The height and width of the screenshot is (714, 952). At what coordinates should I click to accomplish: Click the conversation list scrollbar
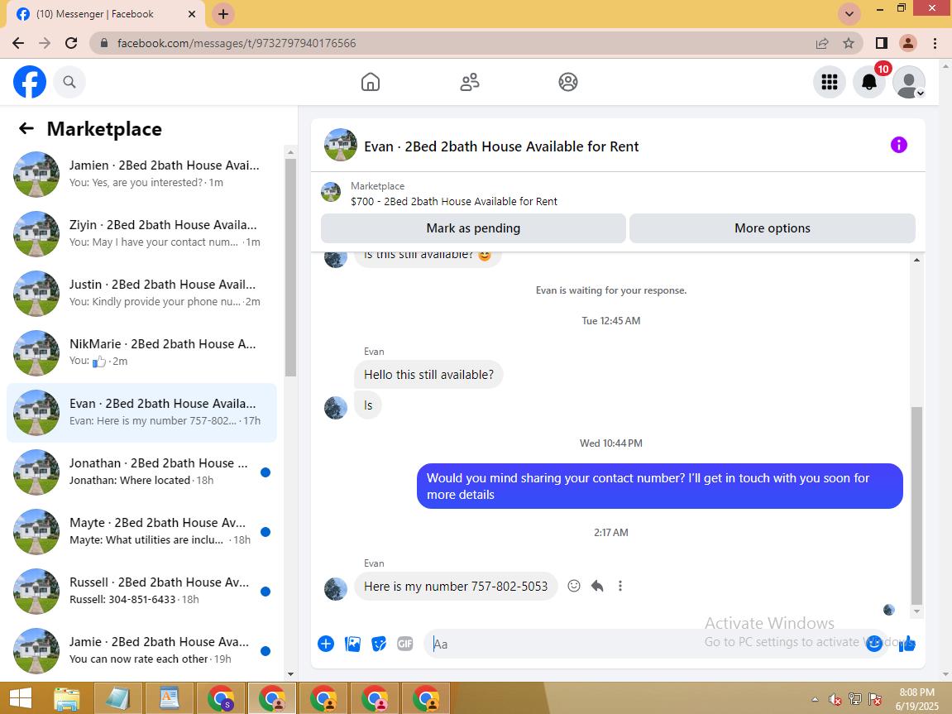click(290, 267)
